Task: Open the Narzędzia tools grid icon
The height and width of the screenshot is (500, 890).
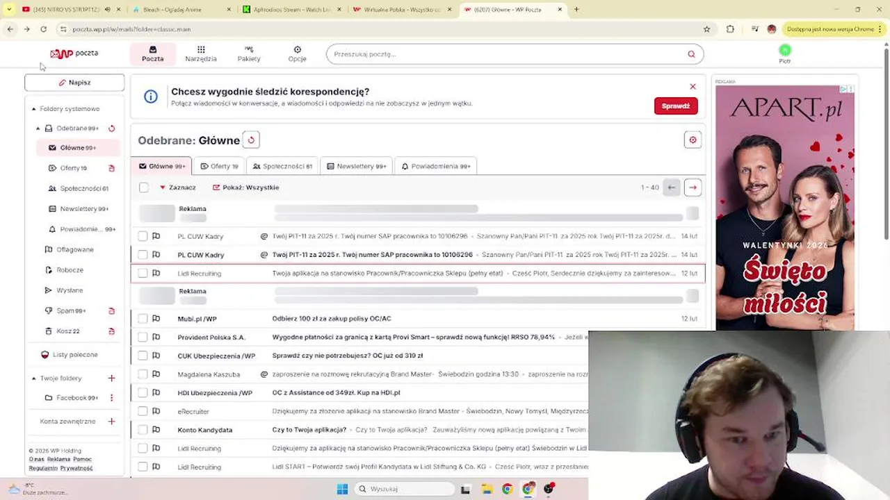Action: point(201,49)
